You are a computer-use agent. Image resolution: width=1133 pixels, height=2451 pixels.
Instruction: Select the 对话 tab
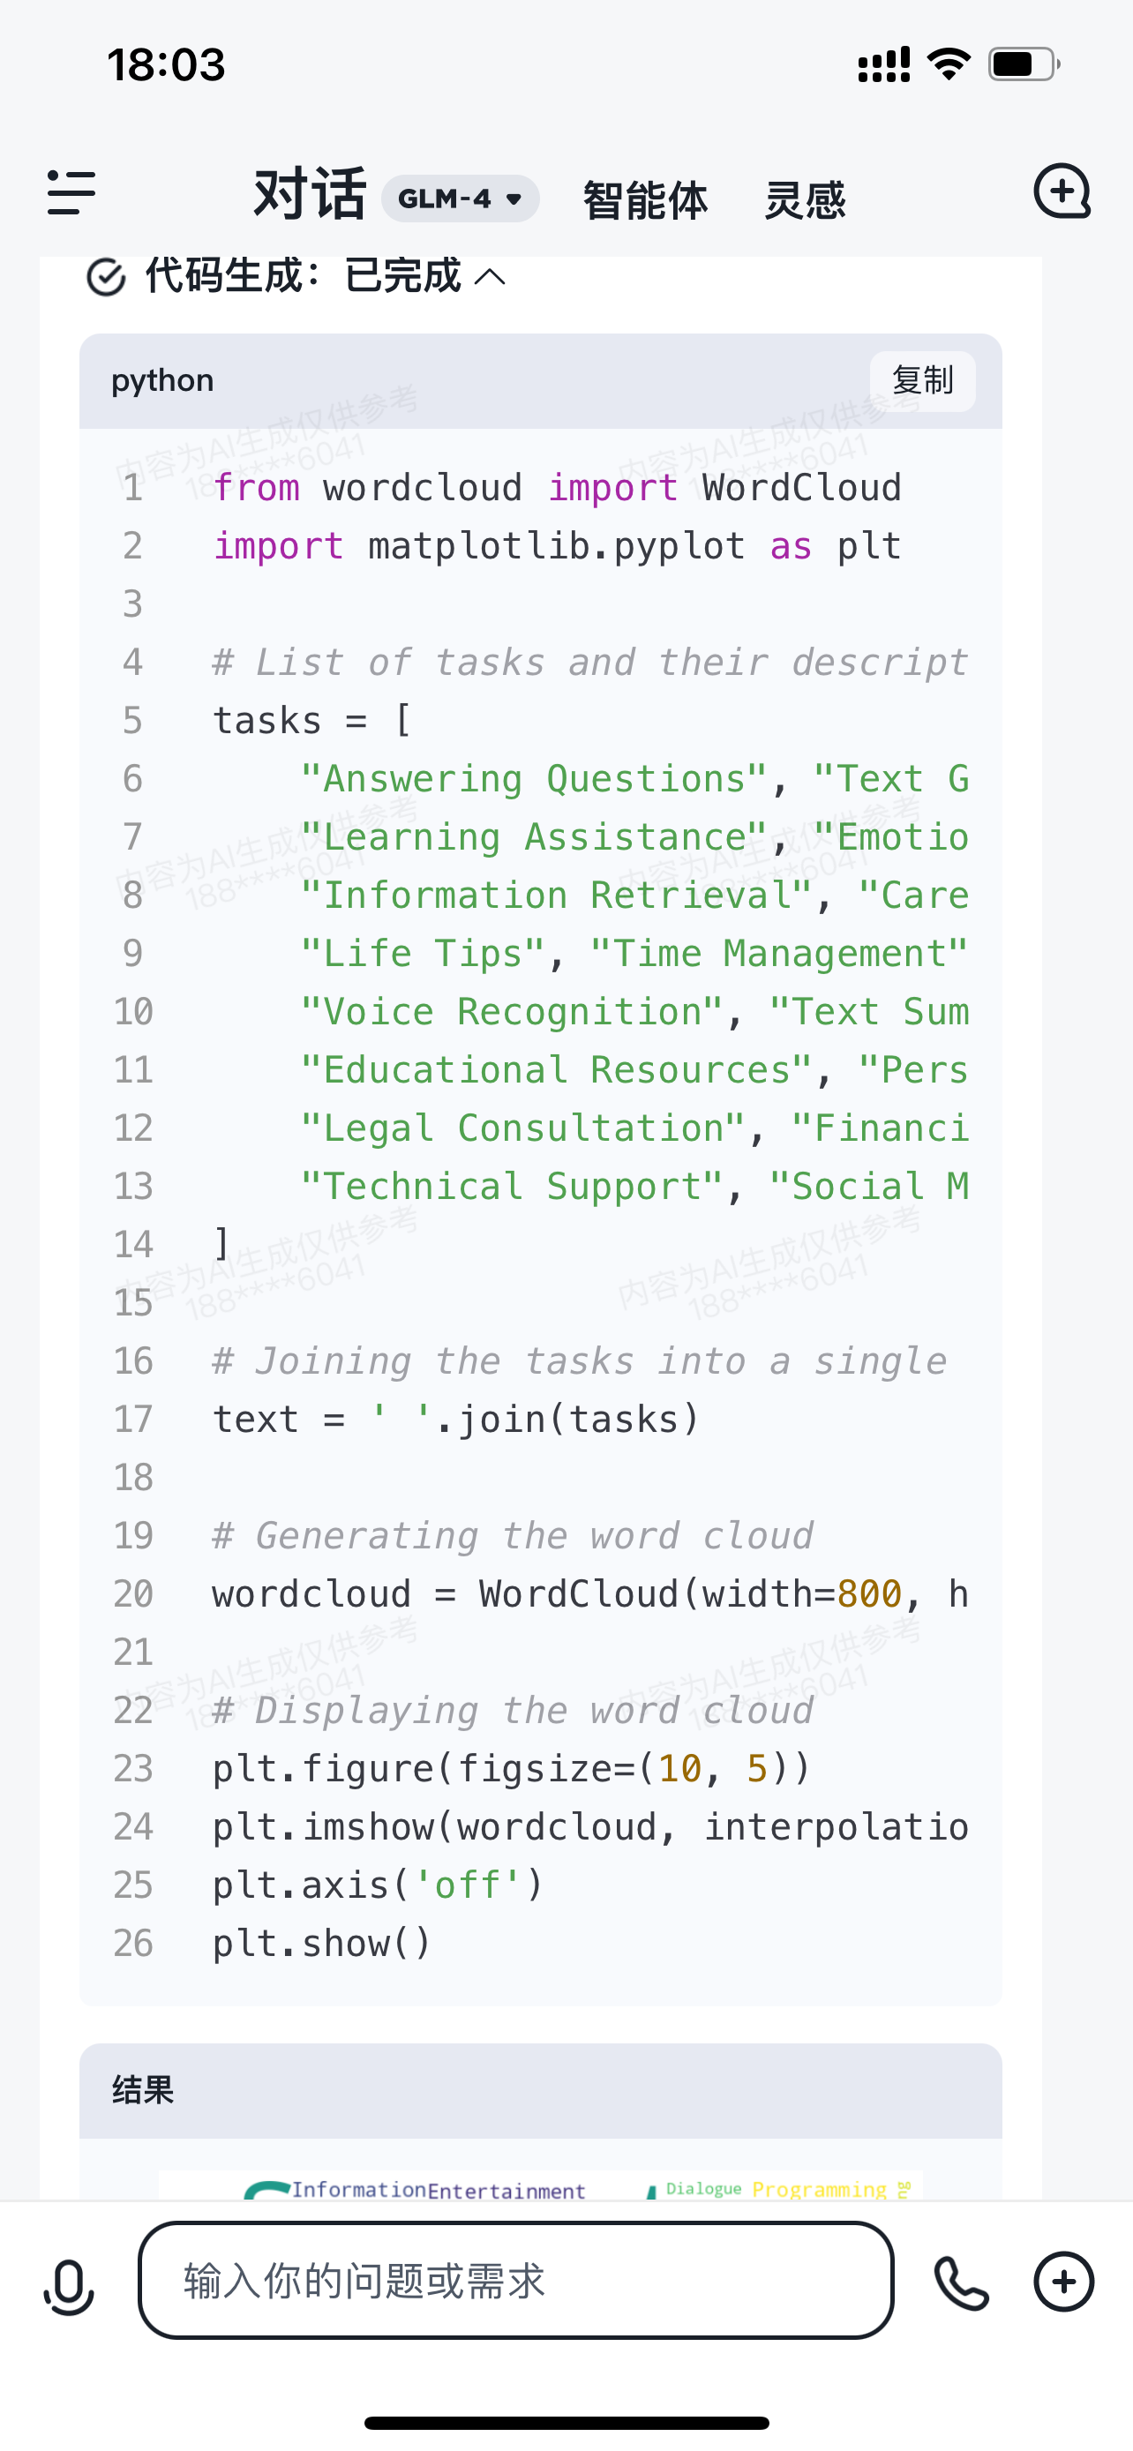(x=310, y=194)
